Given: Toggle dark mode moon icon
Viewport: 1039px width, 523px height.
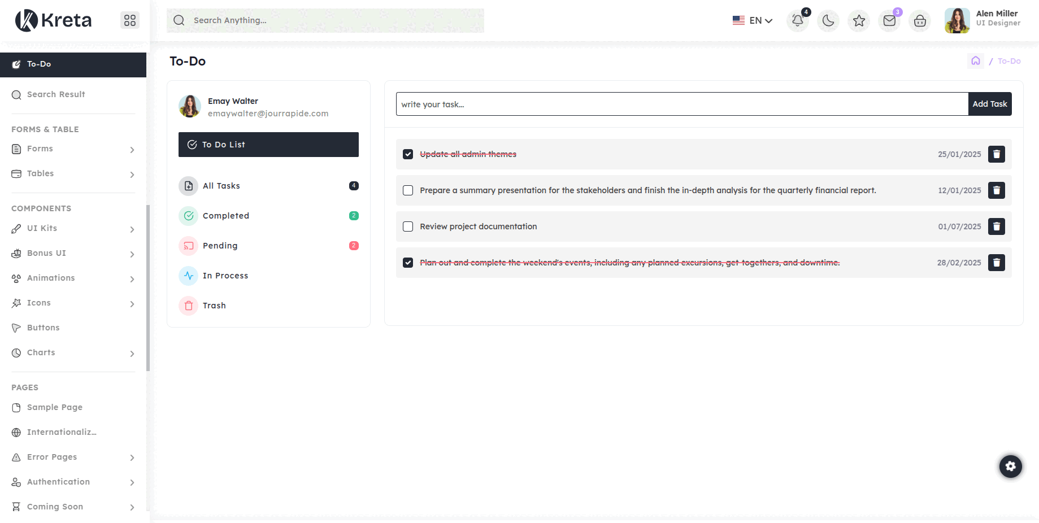Looking at the screenshot, I should tap(828, 21).
